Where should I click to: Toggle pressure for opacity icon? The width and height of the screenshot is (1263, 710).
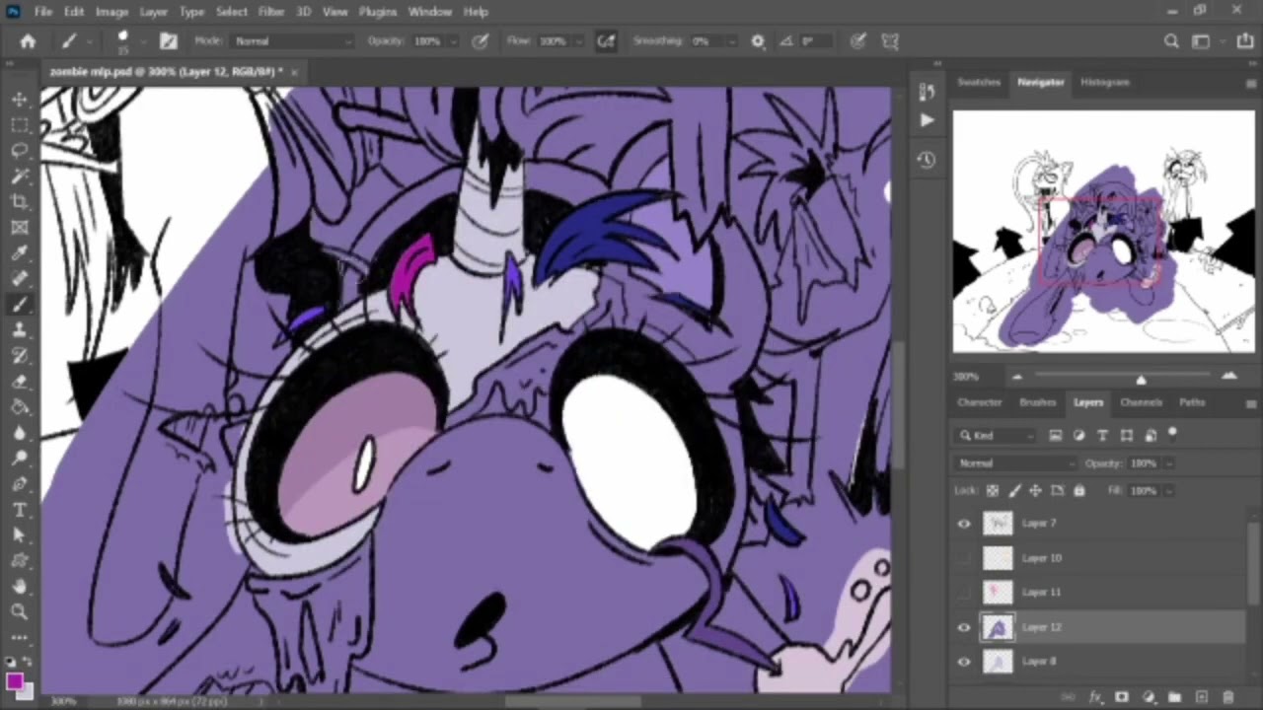[481, 41]
